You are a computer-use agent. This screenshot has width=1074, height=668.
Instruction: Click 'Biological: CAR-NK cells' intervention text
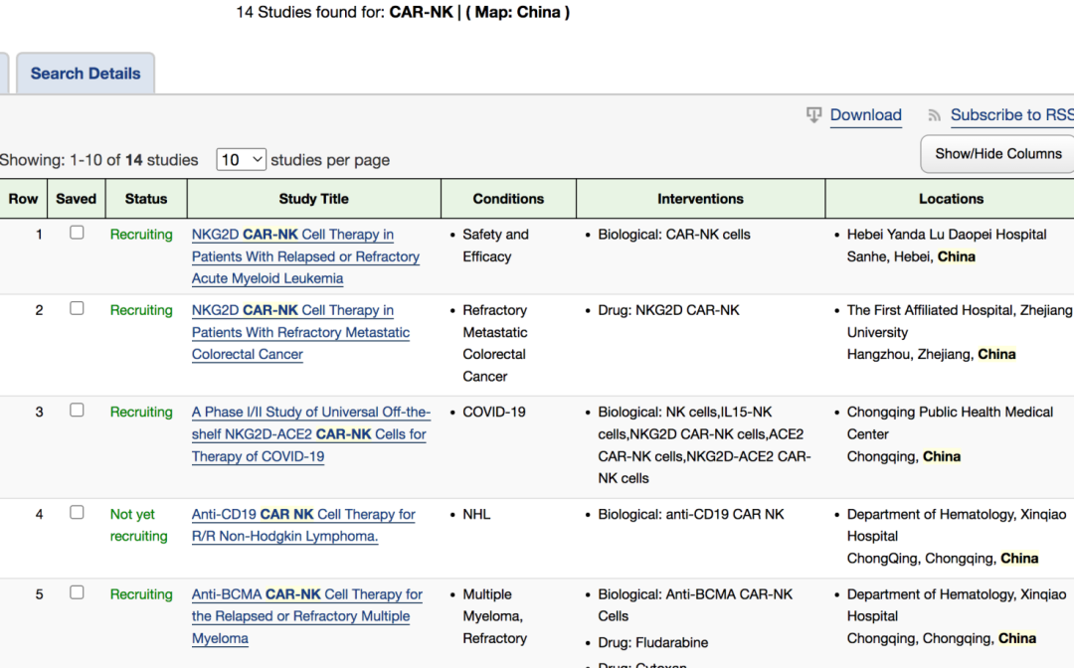click(x=674, y=234)
